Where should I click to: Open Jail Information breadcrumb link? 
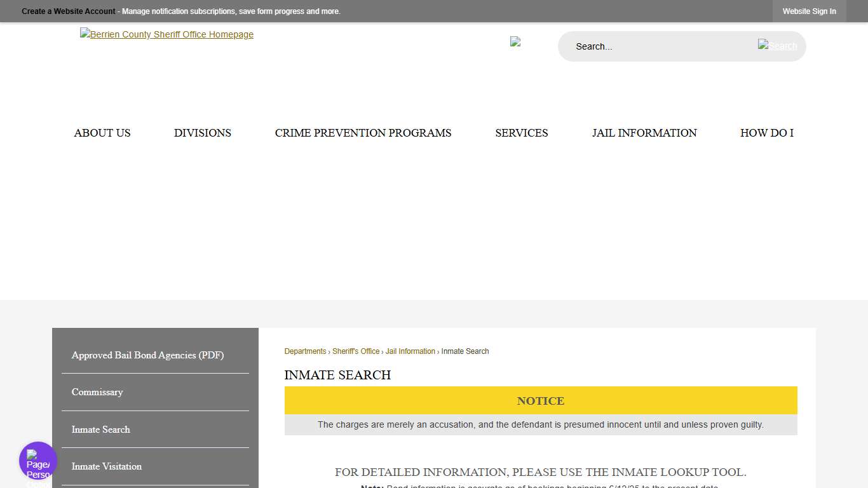click(x=410, y=351)
